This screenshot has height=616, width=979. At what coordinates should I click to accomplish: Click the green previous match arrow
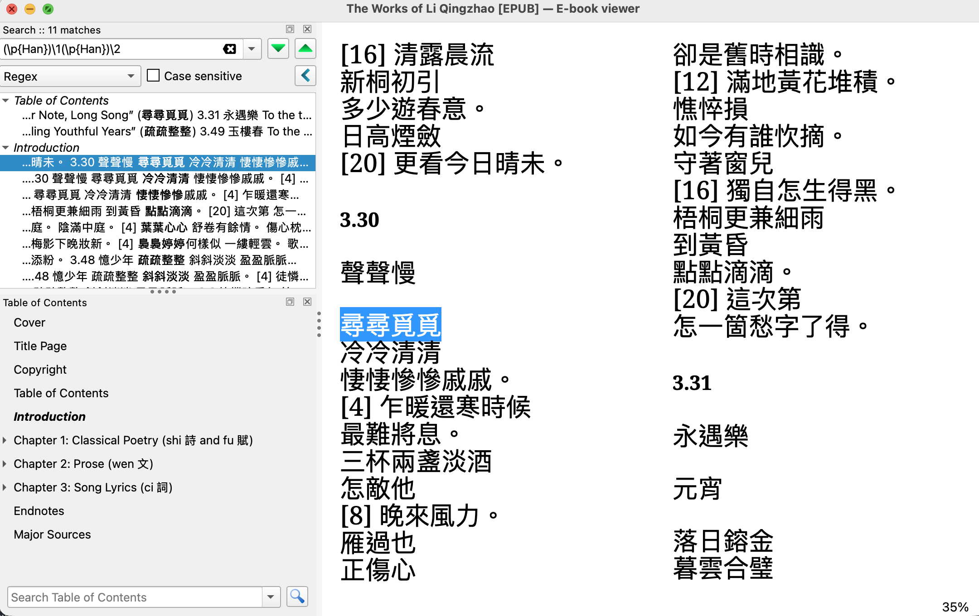(x=305, y=49)
